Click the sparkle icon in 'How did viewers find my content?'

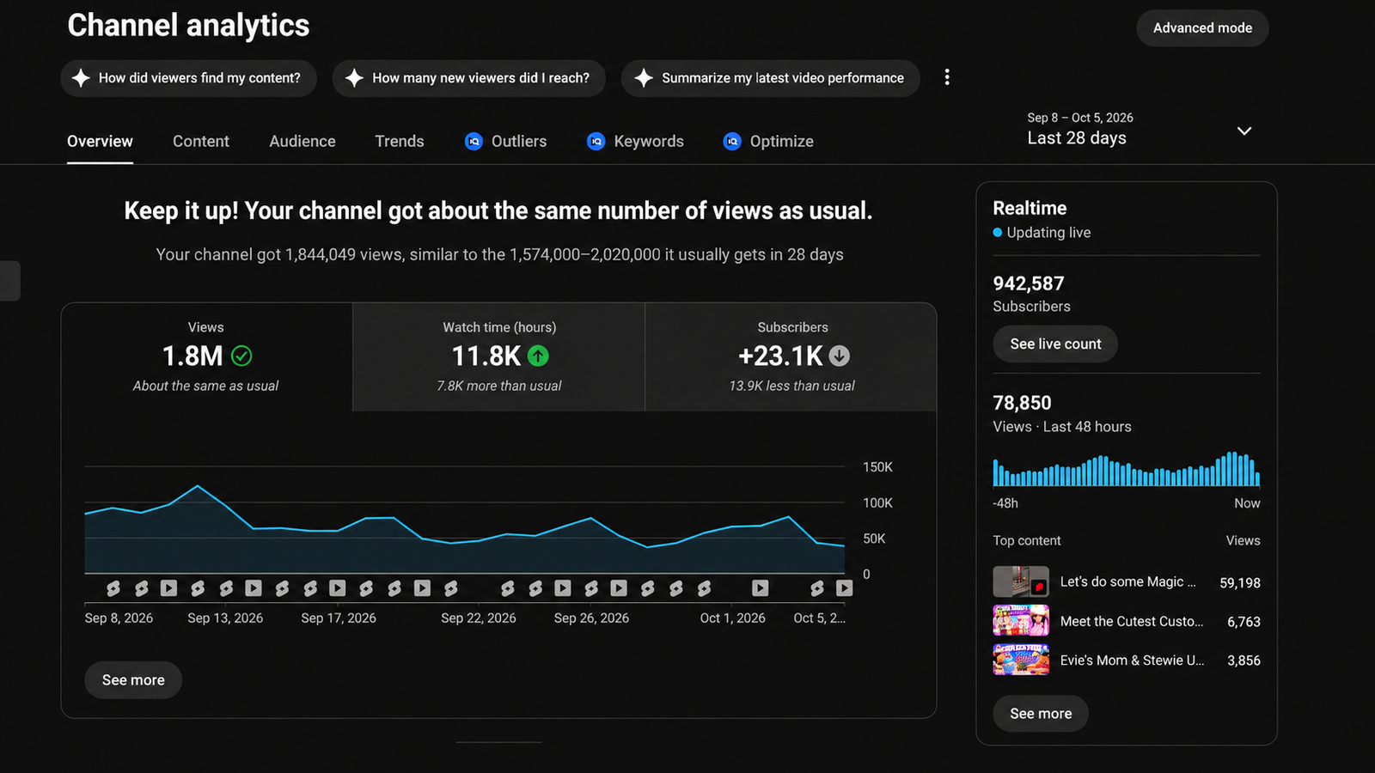81,78
